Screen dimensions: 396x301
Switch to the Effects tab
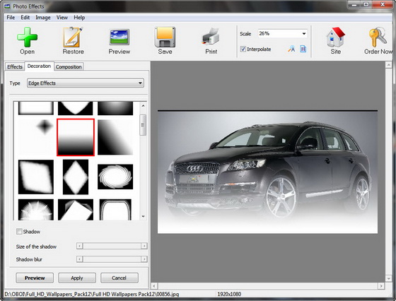coord(15,67)
